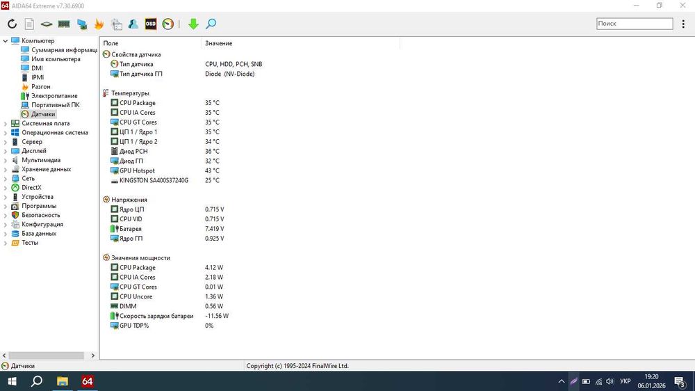Expand the Дисплей tree node

(6, 151)
